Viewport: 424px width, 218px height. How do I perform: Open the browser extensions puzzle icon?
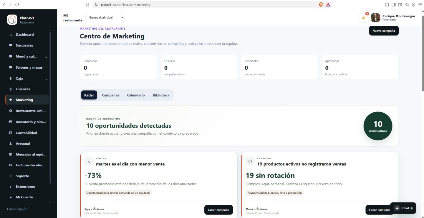(387, 4)
